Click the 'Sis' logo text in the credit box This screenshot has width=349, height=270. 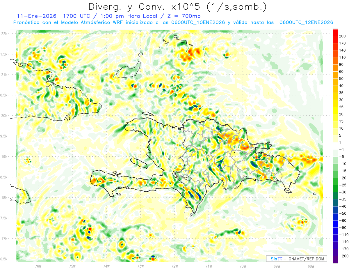[x=274, y=259]
